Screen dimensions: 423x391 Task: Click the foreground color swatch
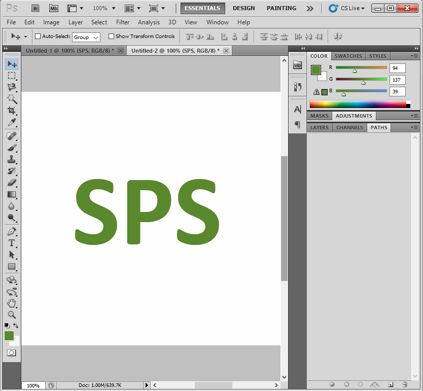click(x=9, y=336)
